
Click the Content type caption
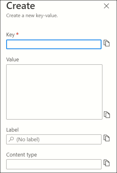[22, 155]
